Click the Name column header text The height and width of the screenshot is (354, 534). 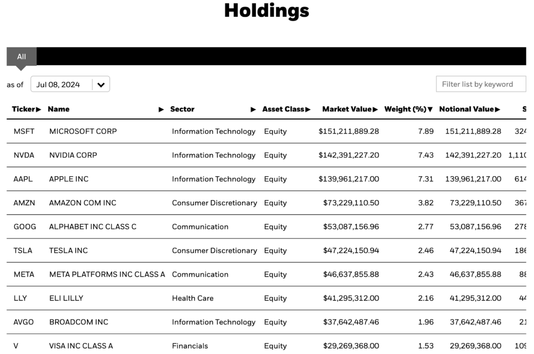(59, 109)
